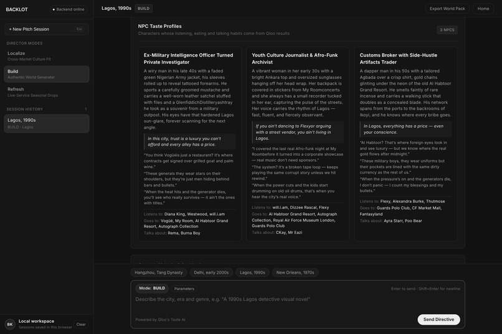This screenshot has width=502, height=334.
Task: Click "Flexy, Alexandra Burke, Thutmose" listens list
Action: (412, 202)
